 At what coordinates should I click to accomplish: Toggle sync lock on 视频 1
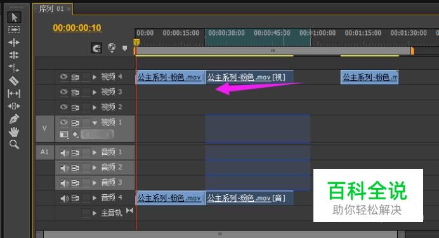[75, 122]
